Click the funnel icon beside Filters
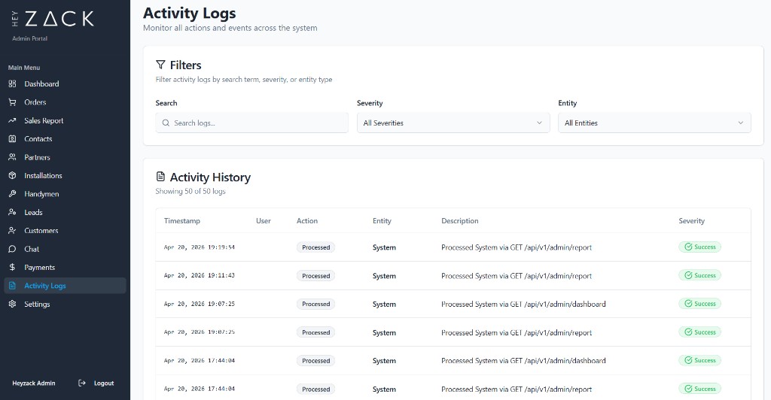The width and height of the screenshot is (771, 400). click(160, 65)
